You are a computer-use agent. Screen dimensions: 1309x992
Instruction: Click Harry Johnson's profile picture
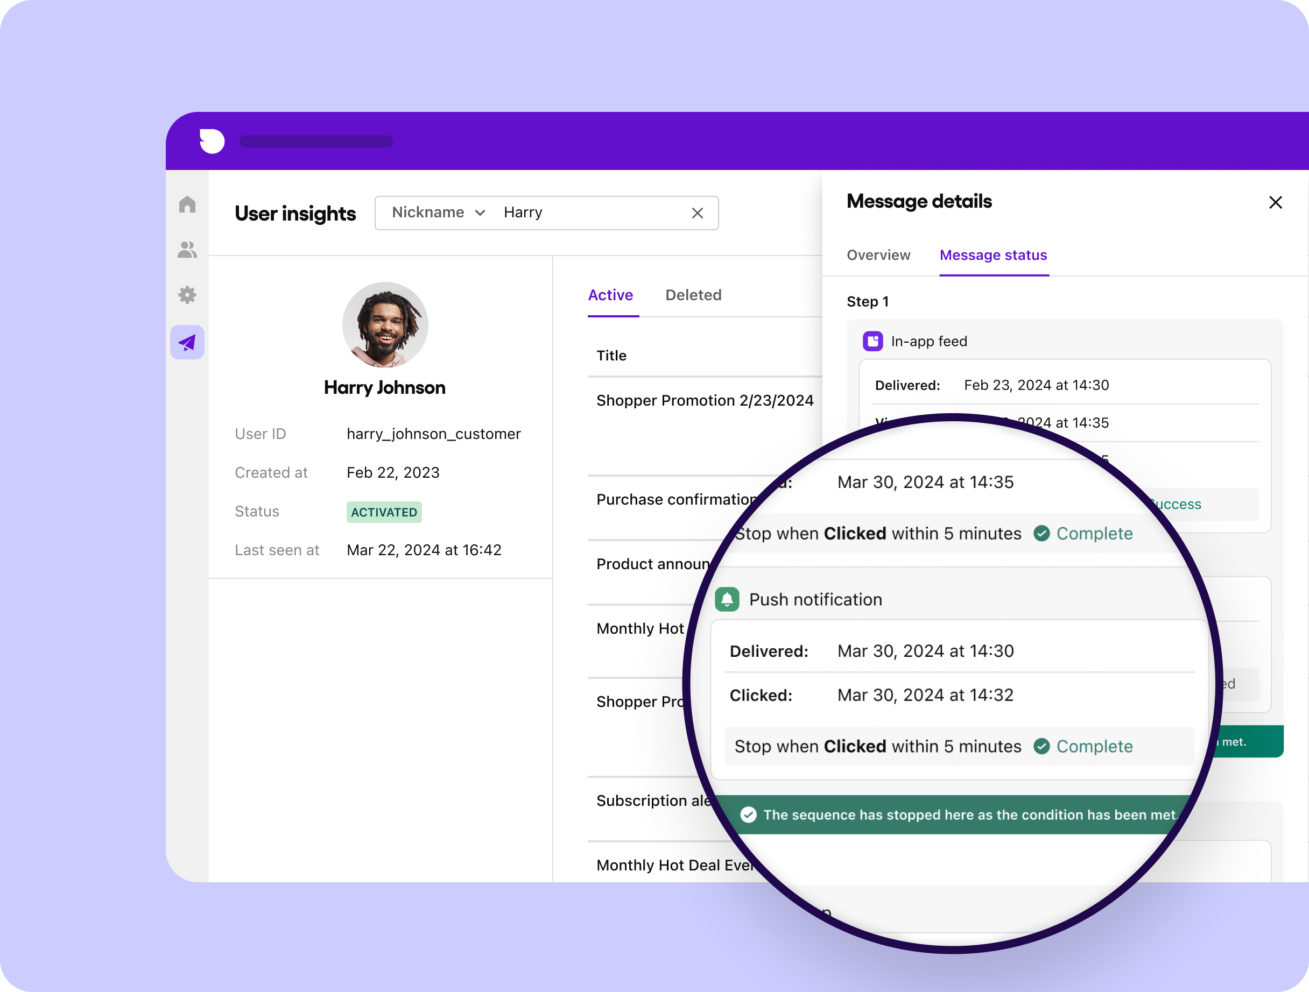coord(385,325)
